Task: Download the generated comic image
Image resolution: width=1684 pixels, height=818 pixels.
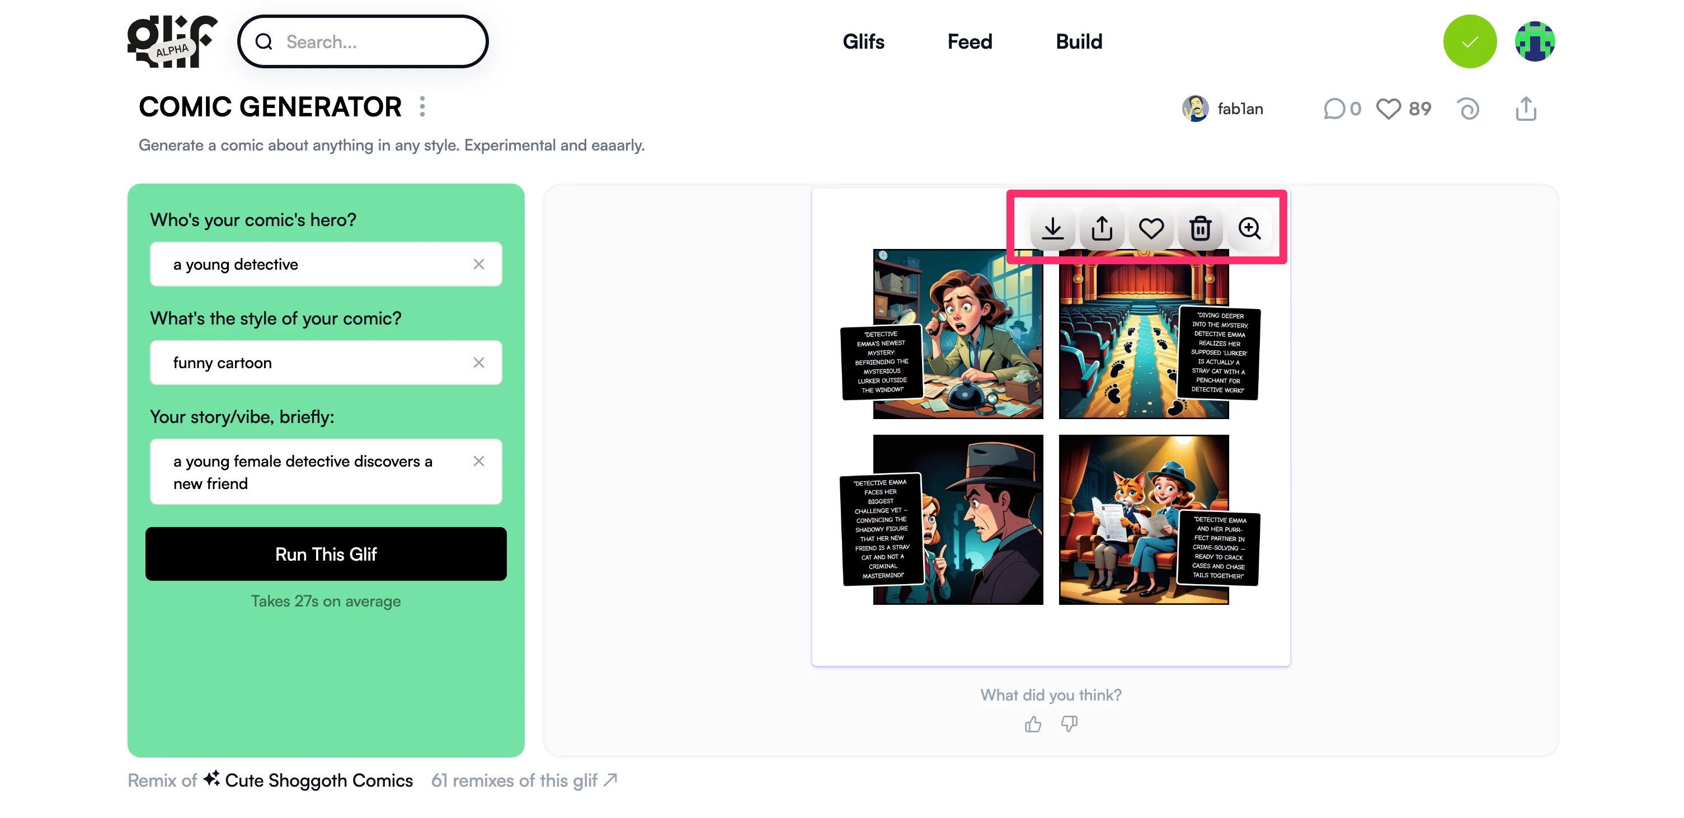Action: tap(1052, 228)
